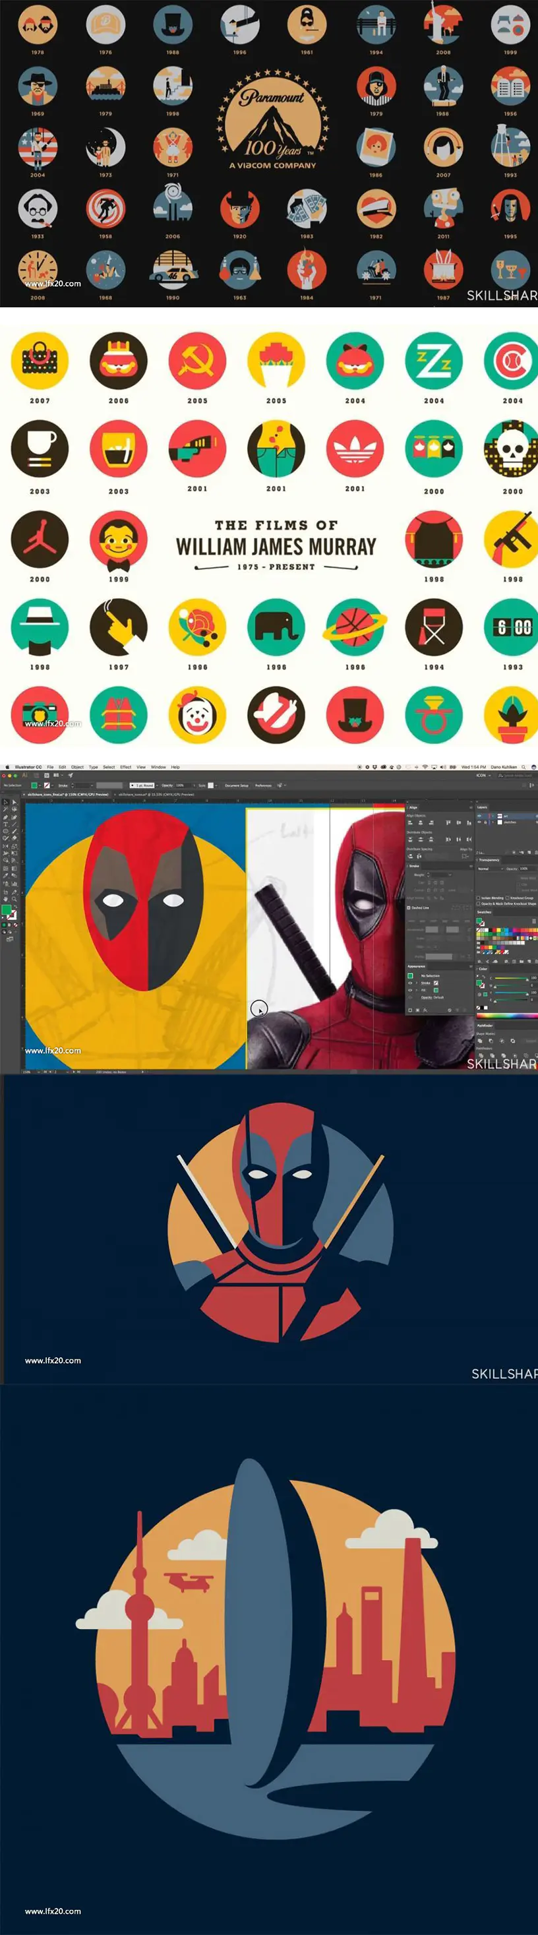Click the C value field in Color panel
Screen dimensions: 538x1935
click(x=534, y=978)
